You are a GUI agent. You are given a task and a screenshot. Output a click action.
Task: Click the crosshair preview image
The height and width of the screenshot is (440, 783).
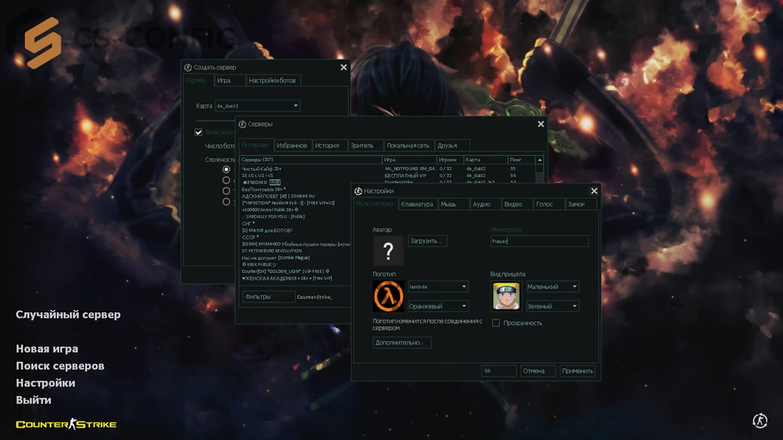(506, 296)
